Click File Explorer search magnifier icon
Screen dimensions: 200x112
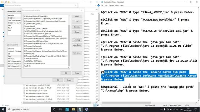(x=97, y=10)
